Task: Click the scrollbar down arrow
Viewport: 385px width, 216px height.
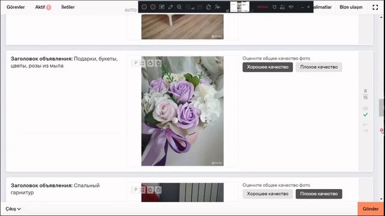Action: click(381, 199)
